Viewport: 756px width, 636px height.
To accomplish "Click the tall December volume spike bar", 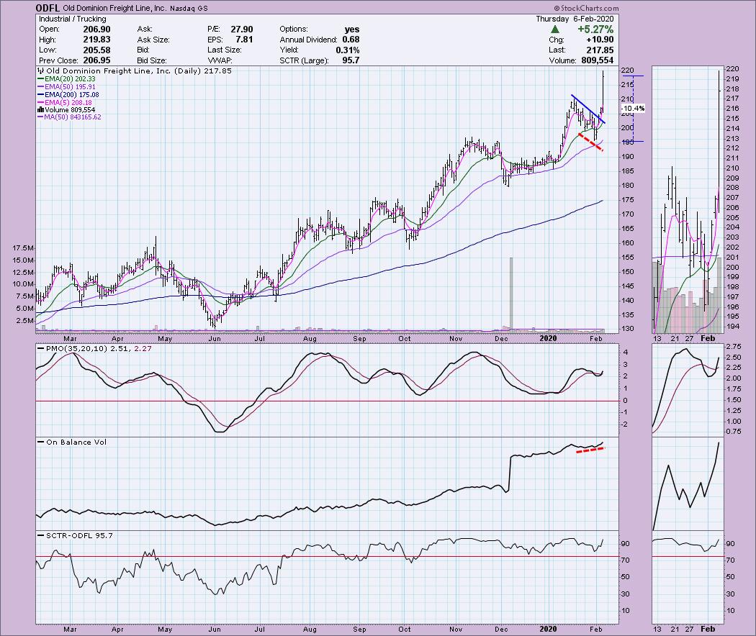I will point(511,294).
